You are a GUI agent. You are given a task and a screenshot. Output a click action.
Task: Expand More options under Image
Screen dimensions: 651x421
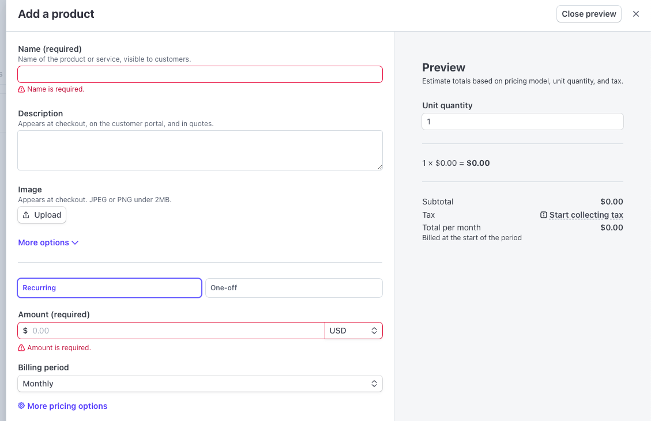coord(48,242)
